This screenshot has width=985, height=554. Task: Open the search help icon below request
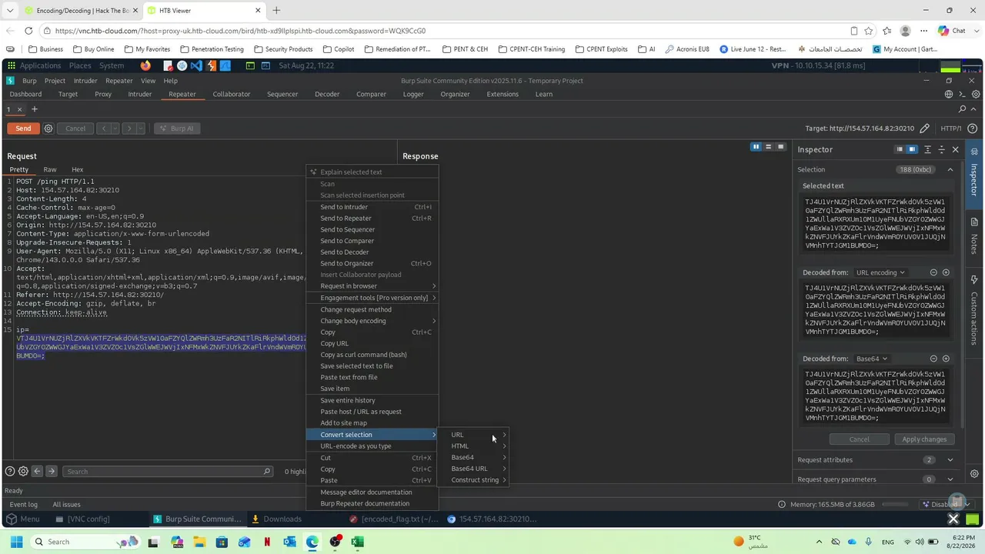point(10,472)
